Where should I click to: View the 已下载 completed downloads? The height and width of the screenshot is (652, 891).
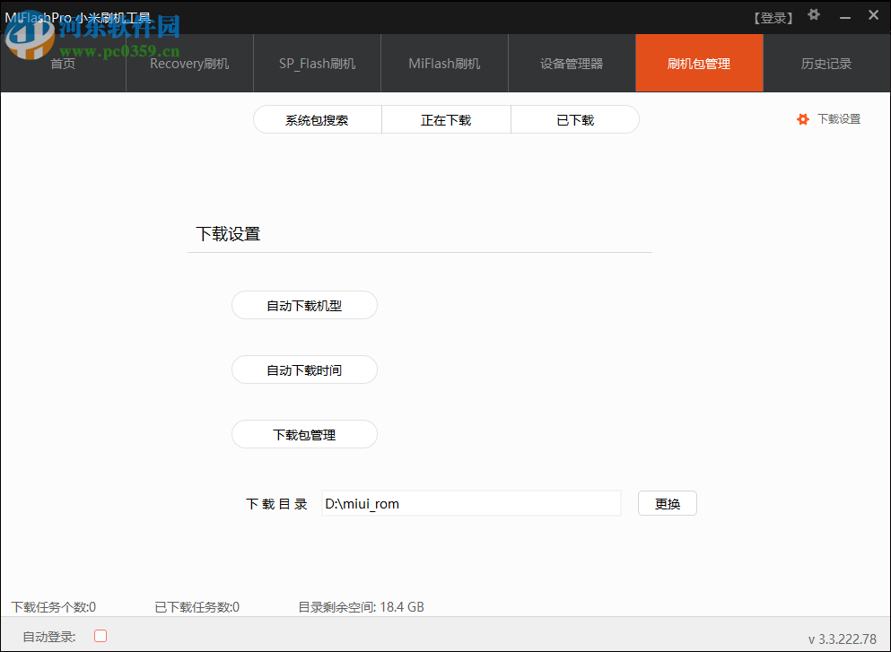(574, 118)
